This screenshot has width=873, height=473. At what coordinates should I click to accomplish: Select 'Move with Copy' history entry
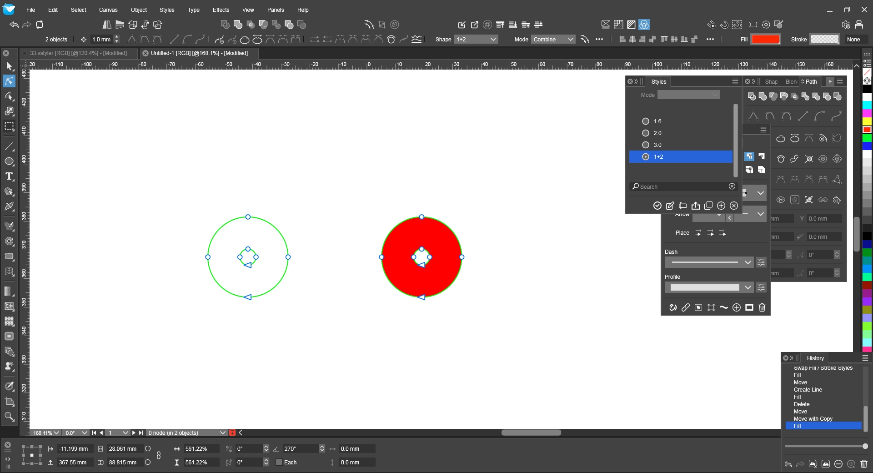813,419
